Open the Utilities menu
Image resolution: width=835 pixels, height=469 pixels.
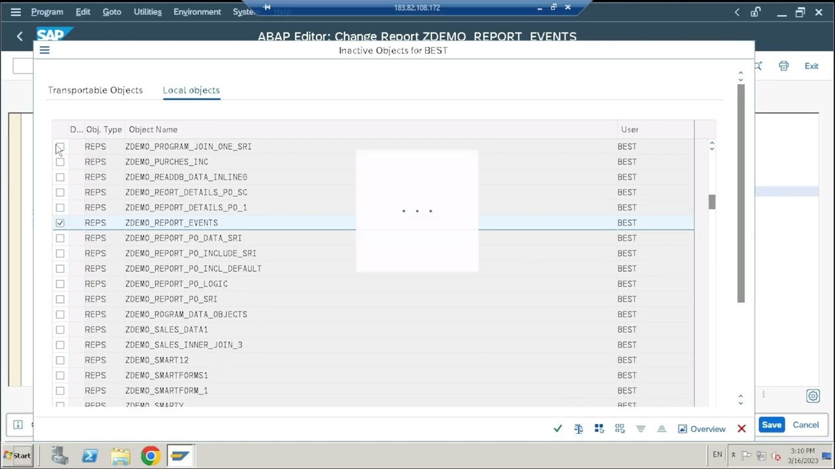click(x=147, y=12)
